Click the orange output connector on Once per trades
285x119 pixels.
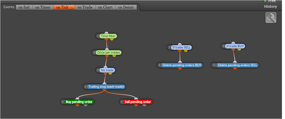click(107, 55)
